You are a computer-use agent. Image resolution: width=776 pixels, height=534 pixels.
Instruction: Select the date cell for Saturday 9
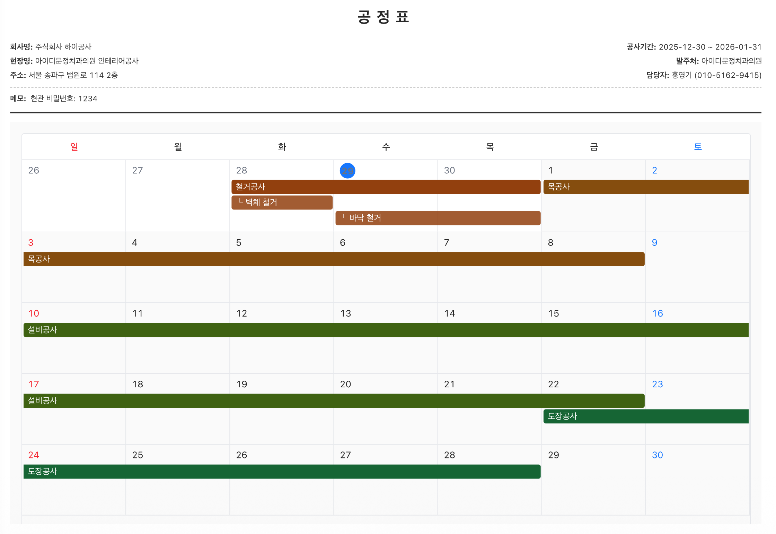(x=698, y=267)
